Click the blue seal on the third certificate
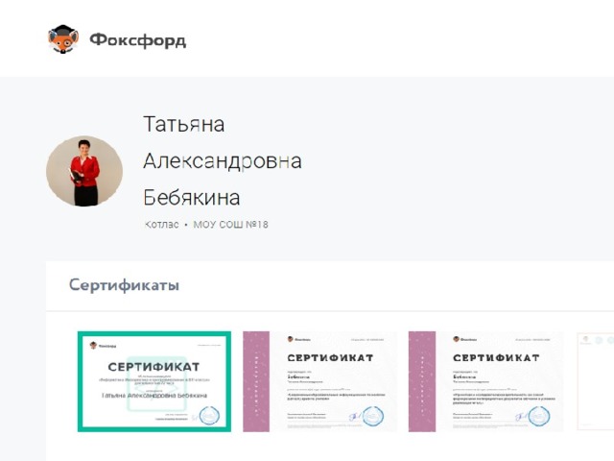This screenshot has width=614, height=461. click(x=539, y=416)
